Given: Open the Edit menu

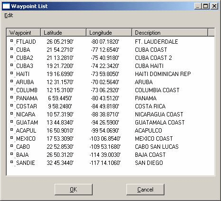Looking at the screenshot, I should point(9,15).
